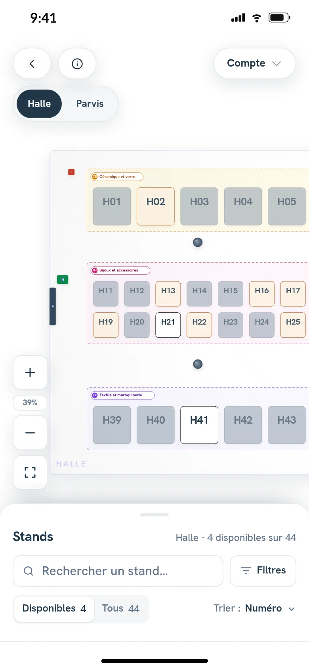The width and height of the screenshot is (309, 669).
Task: Click the red marker on the map
Action: 71,172
